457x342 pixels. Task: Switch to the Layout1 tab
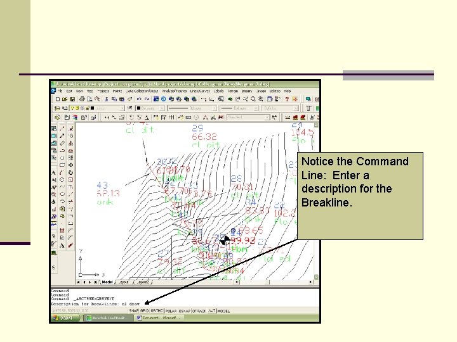(x=124, y=282)
